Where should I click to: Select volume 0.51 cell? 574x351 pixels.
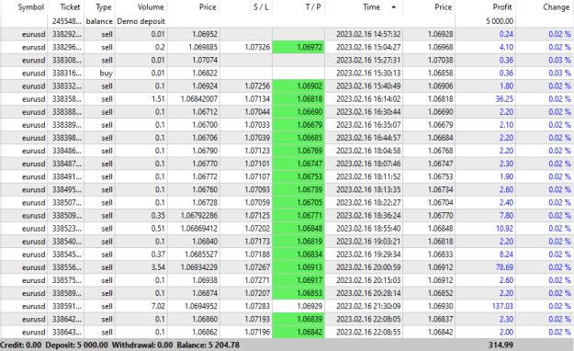tap(158, 229)
